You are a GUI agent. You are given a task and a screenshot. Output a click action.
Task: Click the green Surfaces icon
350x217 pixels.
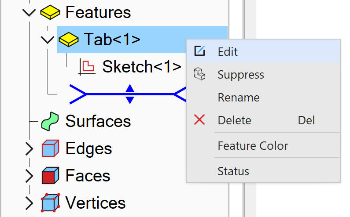(50, 121)
